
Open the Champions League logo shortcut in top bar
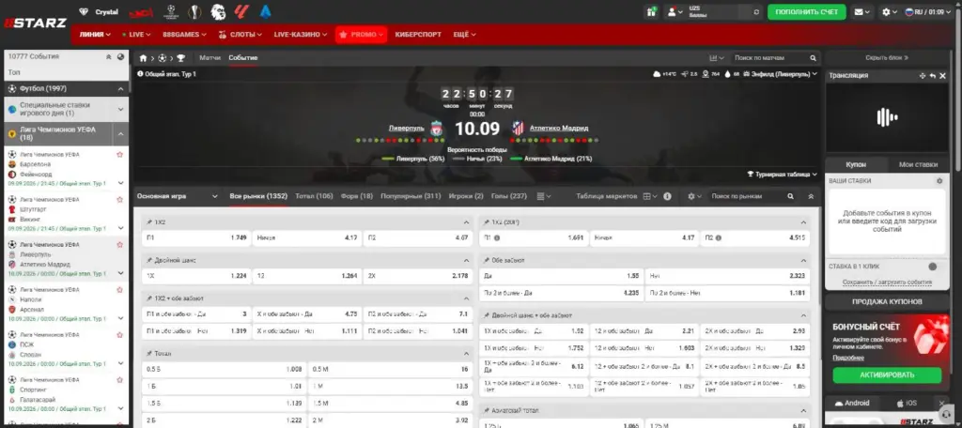pyautogui.click(x=171, y=11)
